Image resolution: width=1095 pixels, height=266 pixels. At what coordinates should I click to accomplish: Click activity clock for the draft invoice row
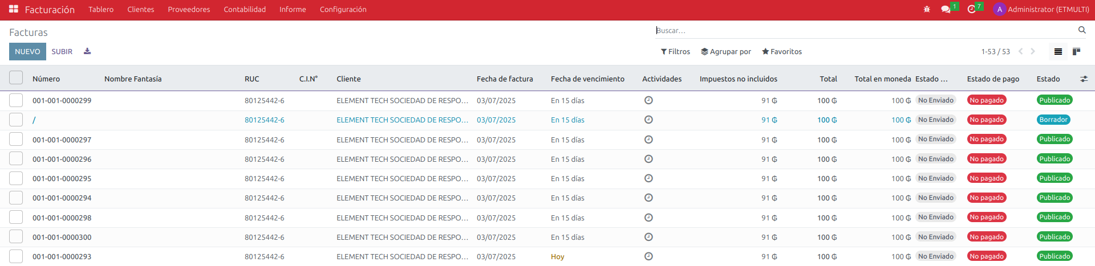pos(648,120)
